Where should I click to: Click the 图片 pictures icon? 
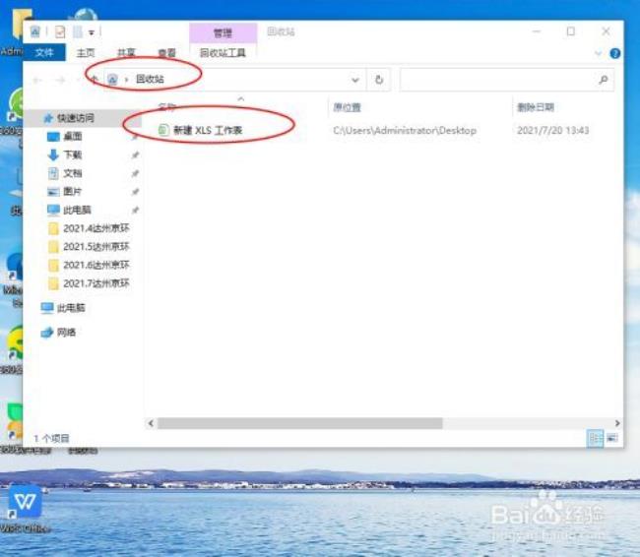tap(53, 191)
